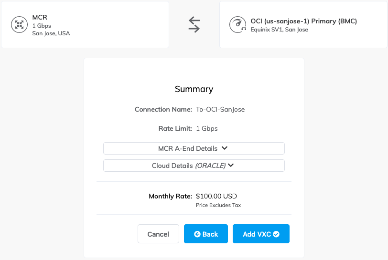Click the Price Excludes Tax note
Image resolution: width=388 pixels, height=260 pixels.
[x=218, y=205]
